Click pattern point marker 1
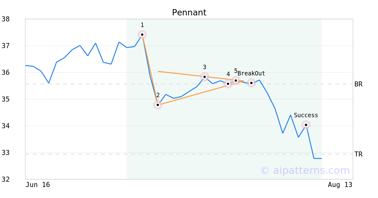 tap(142, 35)
